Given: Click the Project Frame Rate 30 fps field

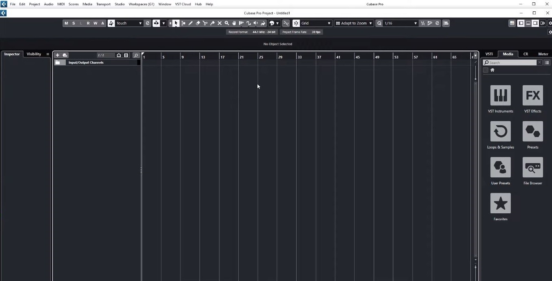Looking at the screenshot, I should (x=301, y=32).
